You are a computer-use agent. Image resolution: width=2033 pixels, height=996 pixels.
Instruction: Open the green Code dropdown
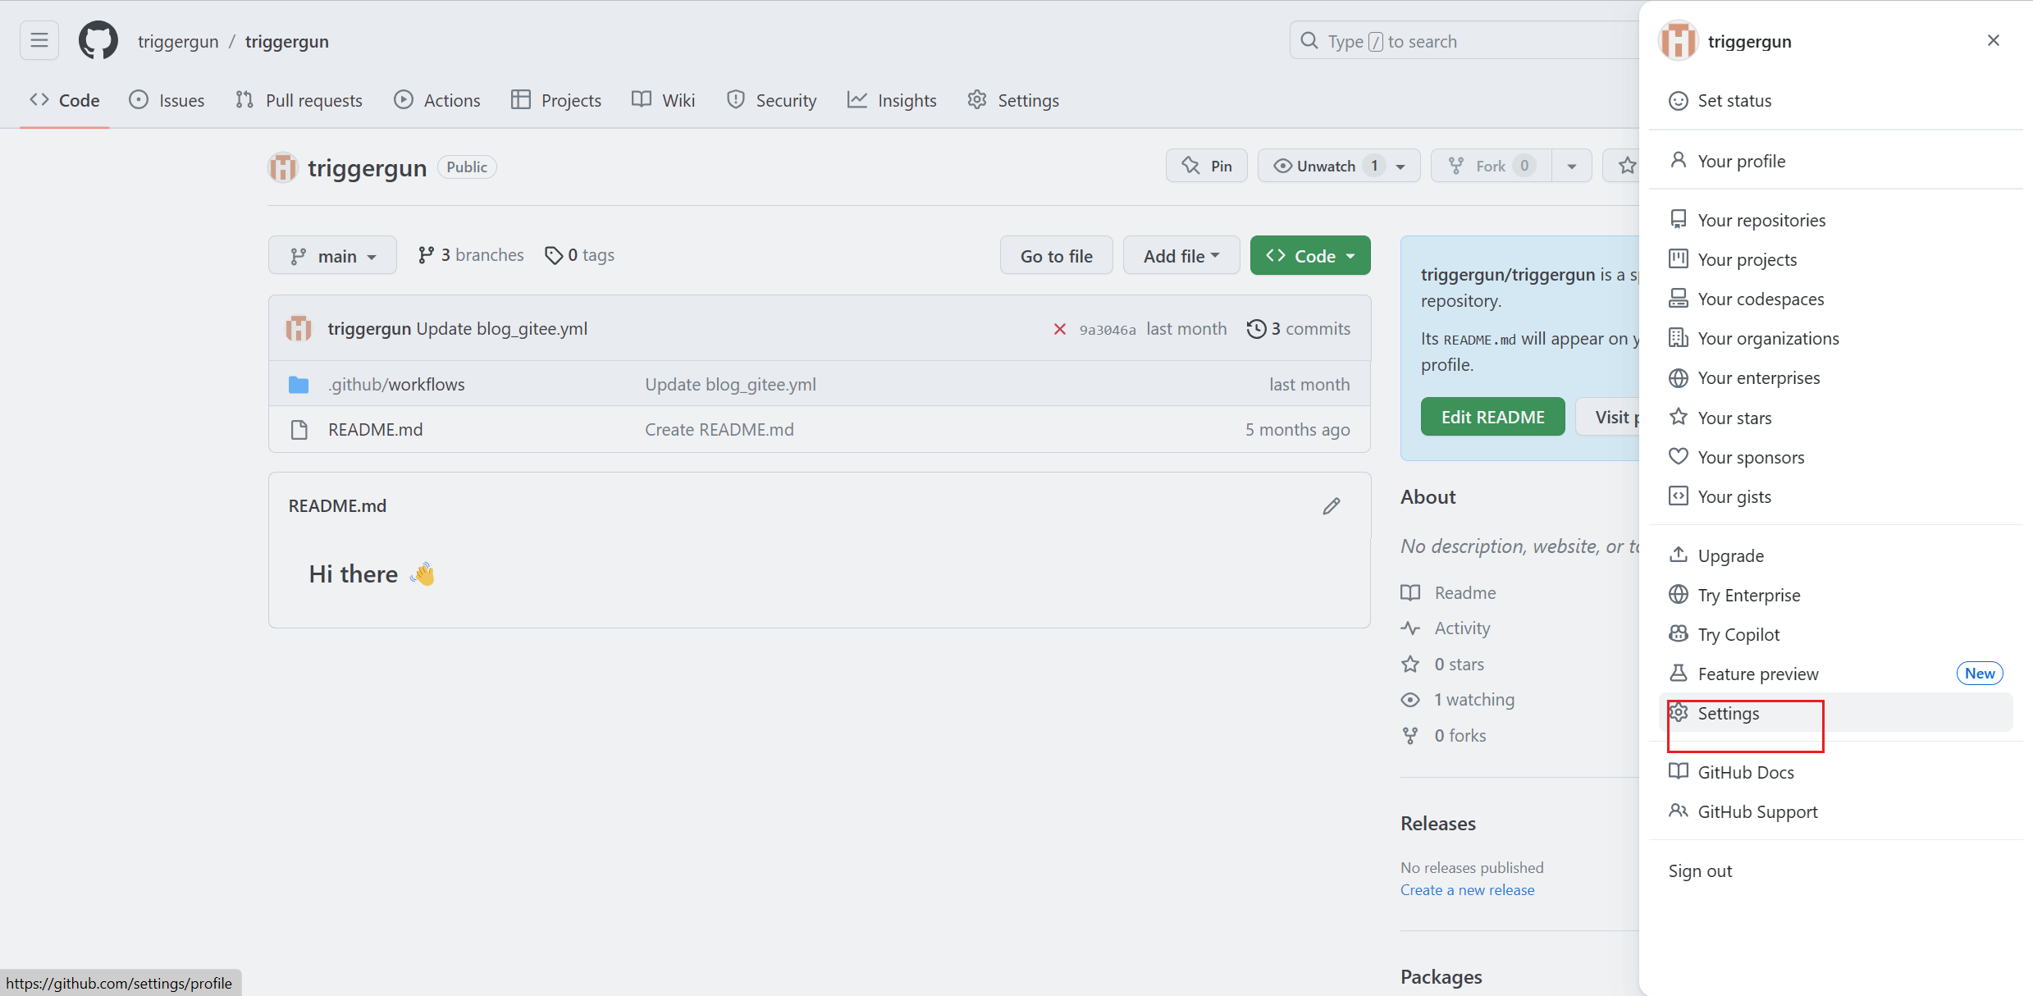1309,256
